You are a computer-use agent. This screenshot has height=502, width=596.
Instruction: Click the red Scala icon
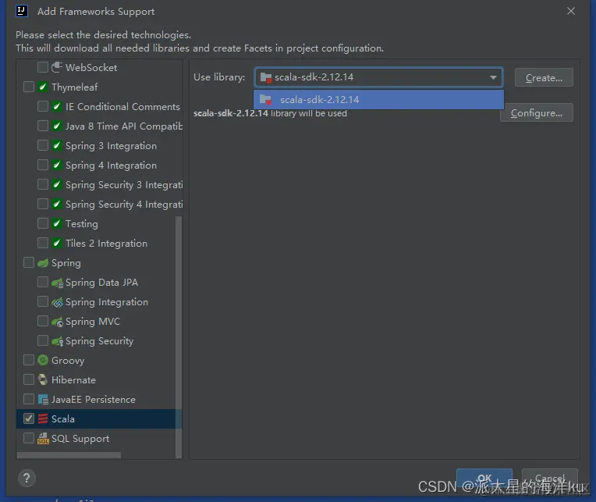(43, 418)
